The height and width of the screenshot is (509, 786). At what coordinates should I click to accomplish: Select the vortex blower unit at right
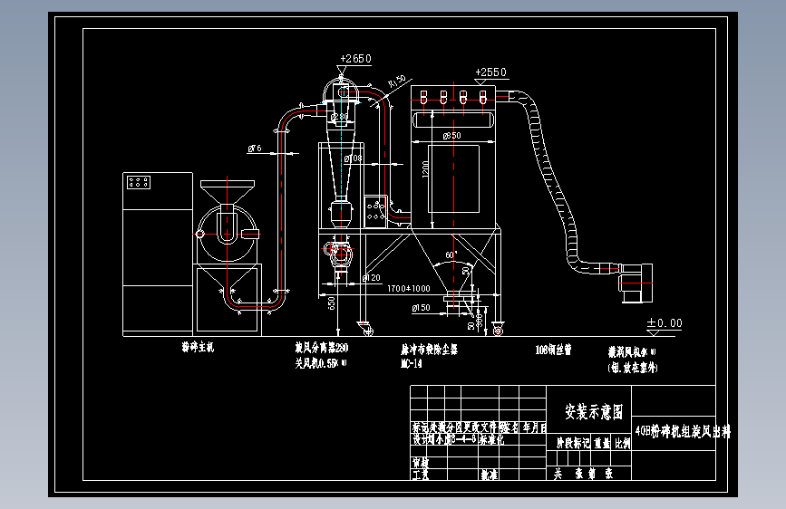(x=636, y=283)
